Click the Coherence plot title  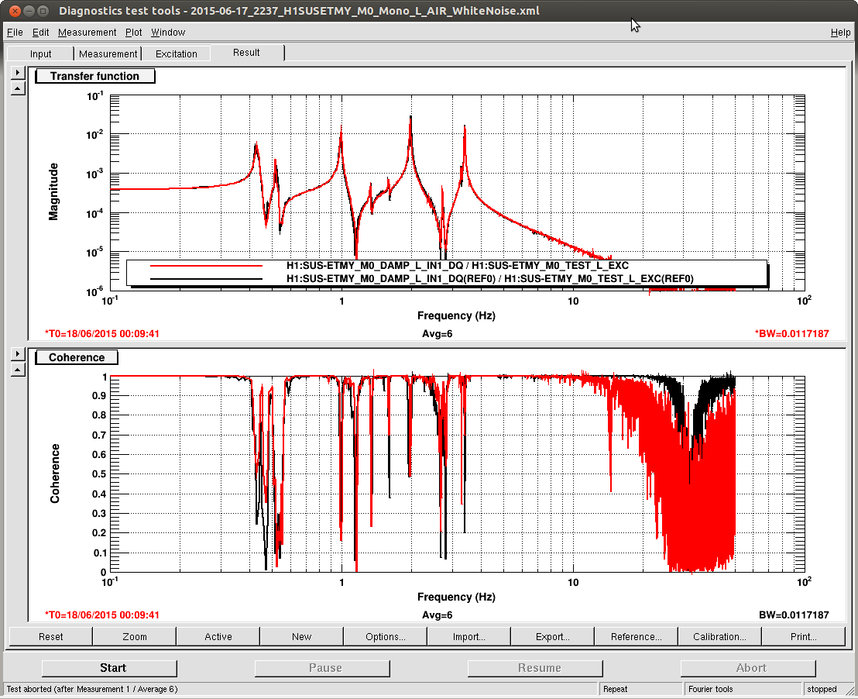click(77, 357)
